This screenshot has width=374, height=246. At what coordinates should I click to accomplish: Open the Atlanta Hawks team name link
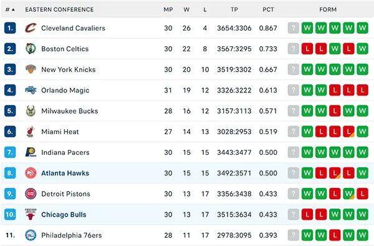click(65, 173)
